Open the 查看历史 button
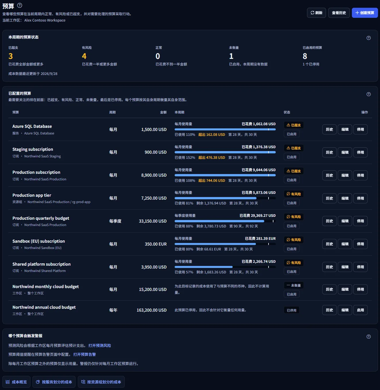380x390 pixels. tap(339, 13)
